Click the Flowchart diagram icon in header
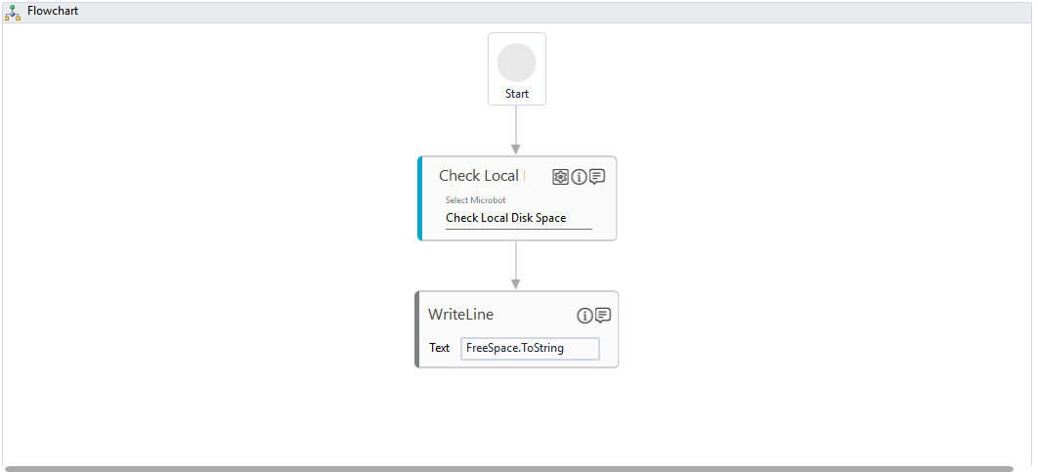This screenshot has width=1038, height=472. coord(13,12)
